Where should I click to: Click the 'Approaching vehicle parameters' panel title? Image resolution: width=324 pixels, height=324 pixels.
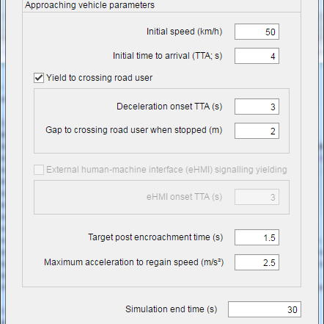click(x=89, y=5)
